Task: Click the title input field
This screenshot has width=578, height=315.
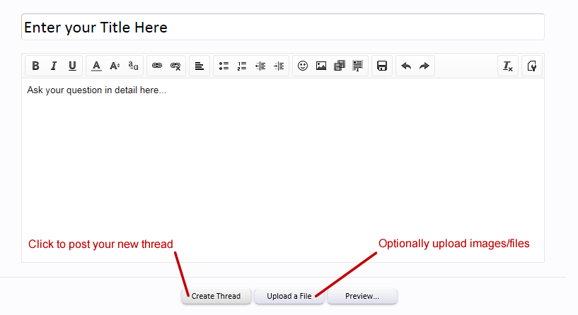Action: pos(283,28)
